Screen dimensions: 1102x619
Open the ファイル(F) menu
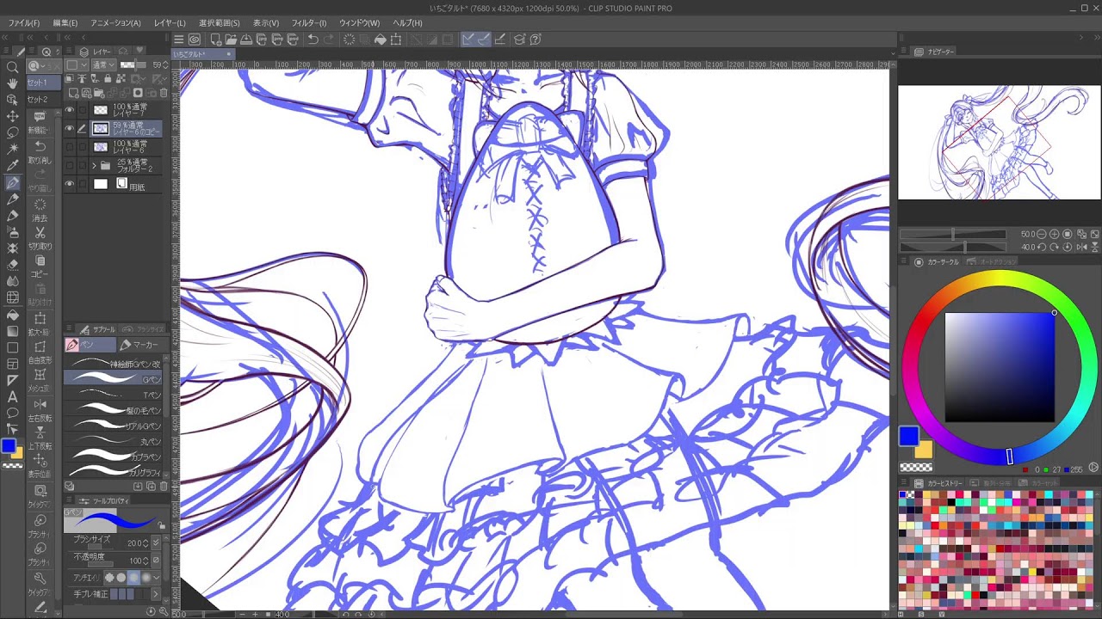(x=23, y=23)
